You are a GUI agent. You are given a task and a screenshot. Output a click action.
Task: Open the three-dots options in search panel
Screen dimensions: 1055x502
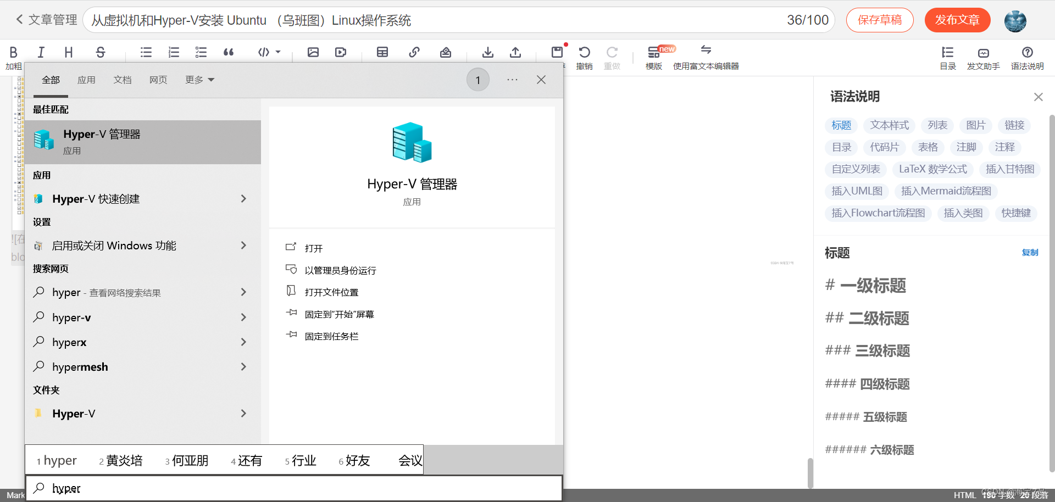512,80
